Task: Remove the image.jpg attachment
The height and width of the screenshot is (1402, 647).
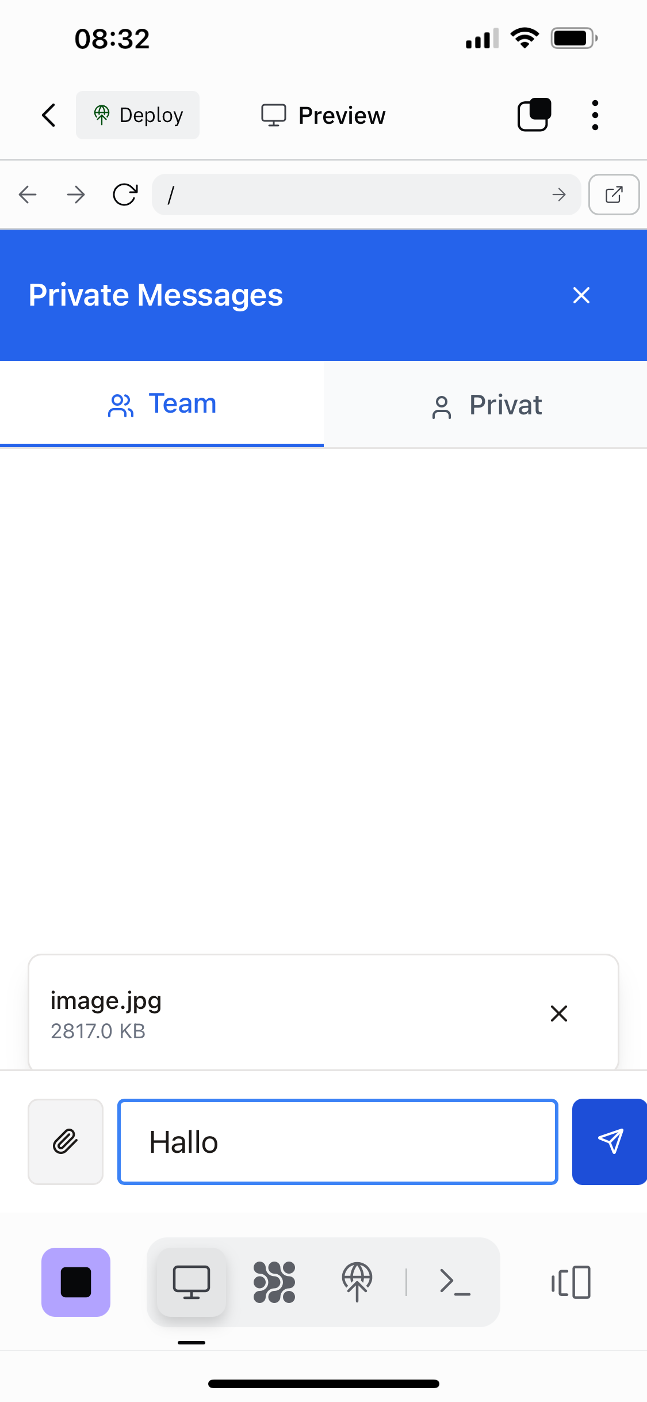Action: coord(558,1014)
